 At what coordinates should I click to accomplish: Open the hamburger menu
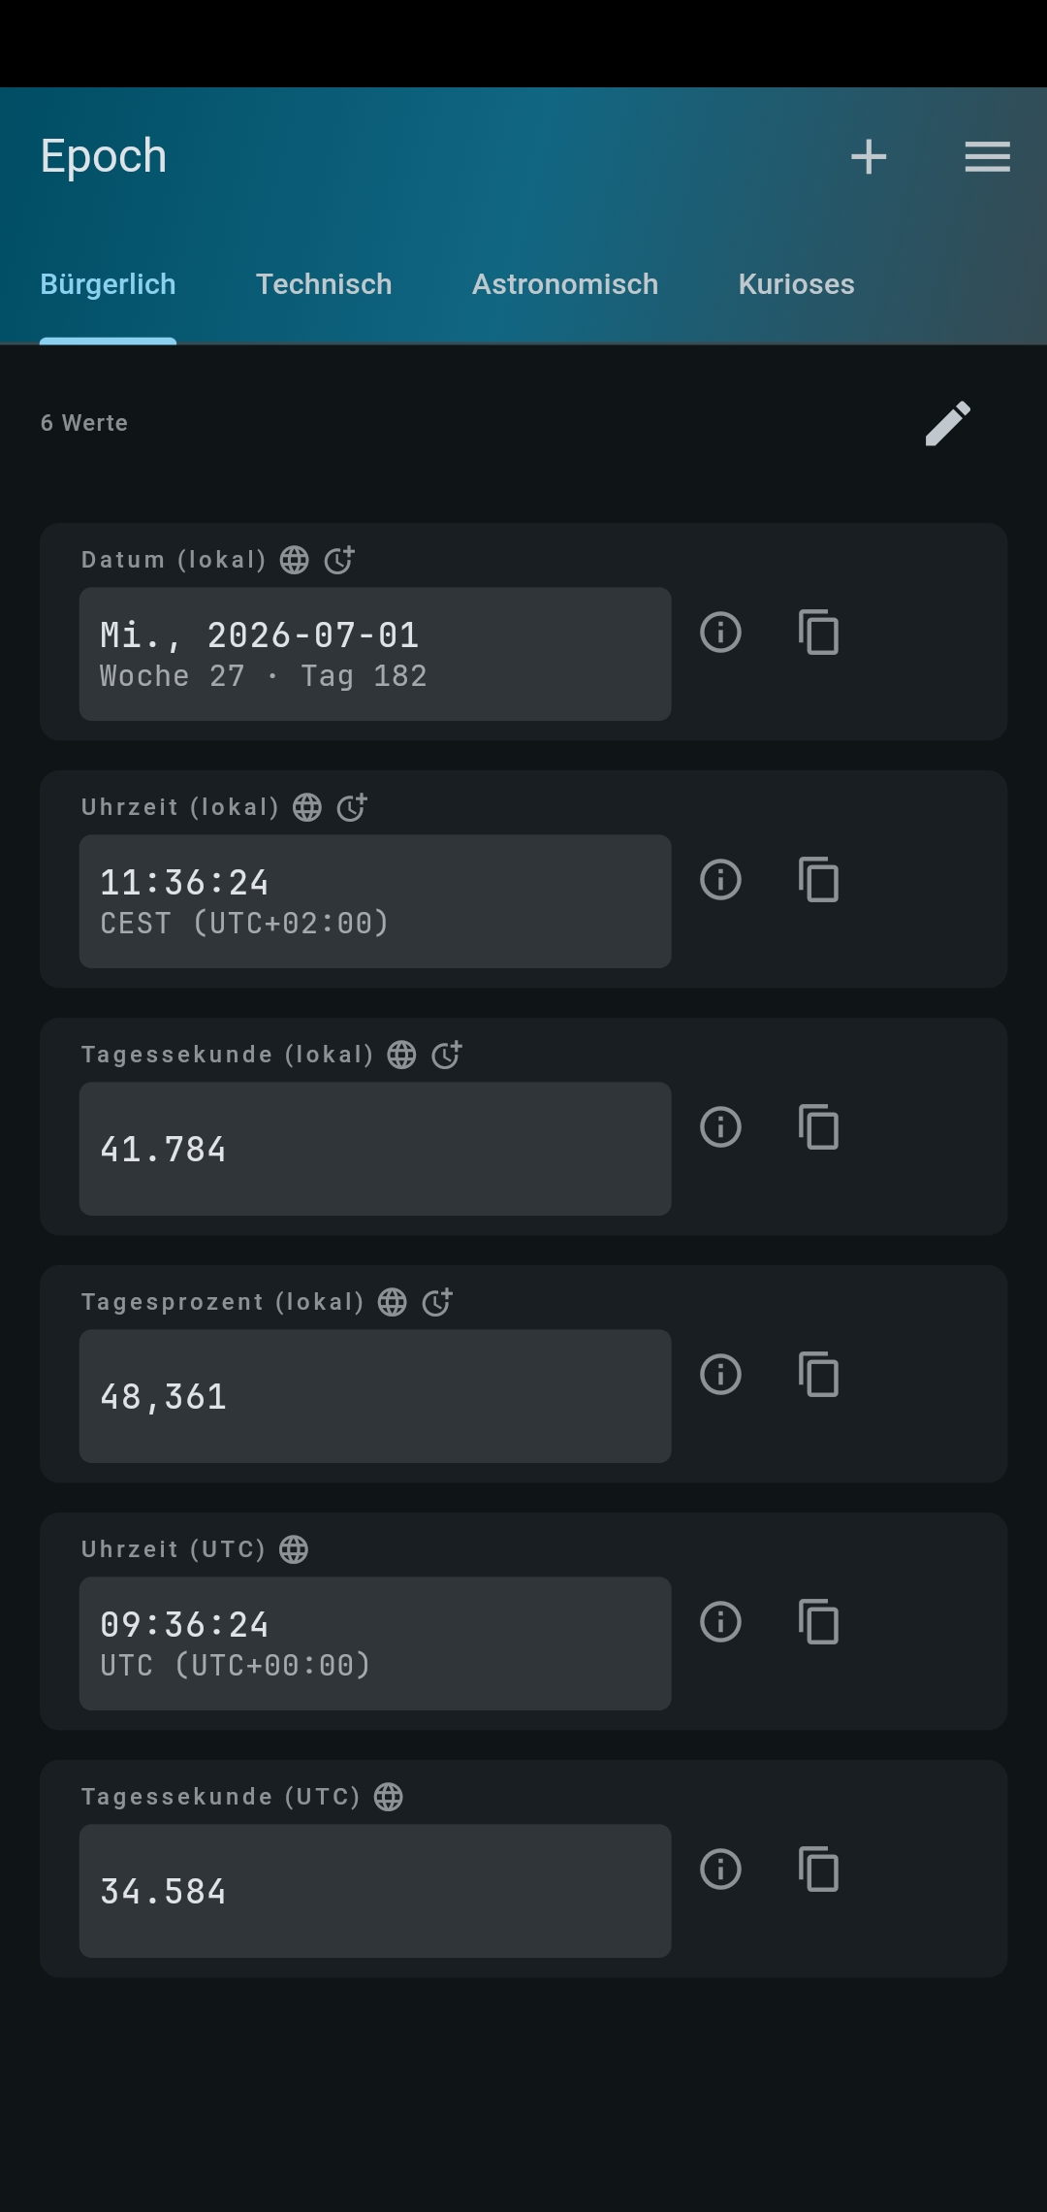987,156
